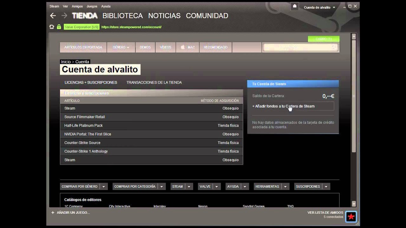This screenshot has width=406, height=228.
Task: Switch to the BIBLIOTECA section
Action: [x=122, y=16]
